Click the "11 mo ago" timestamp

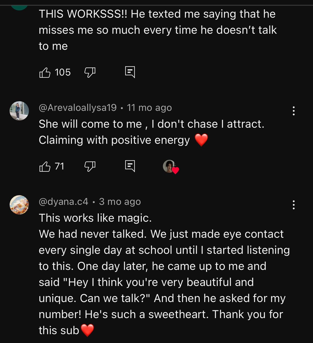coord(149,108)
